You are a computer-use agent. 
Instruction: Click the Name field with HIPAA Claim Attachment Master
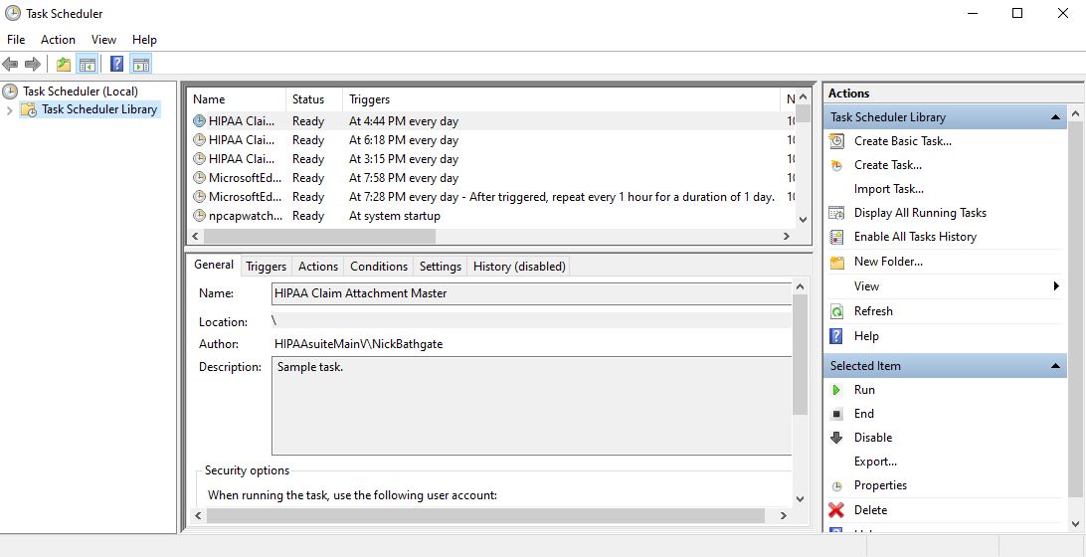click(x=531, y=293)
